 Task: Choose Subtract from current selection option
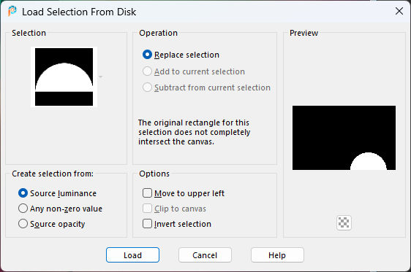[147, 88]
